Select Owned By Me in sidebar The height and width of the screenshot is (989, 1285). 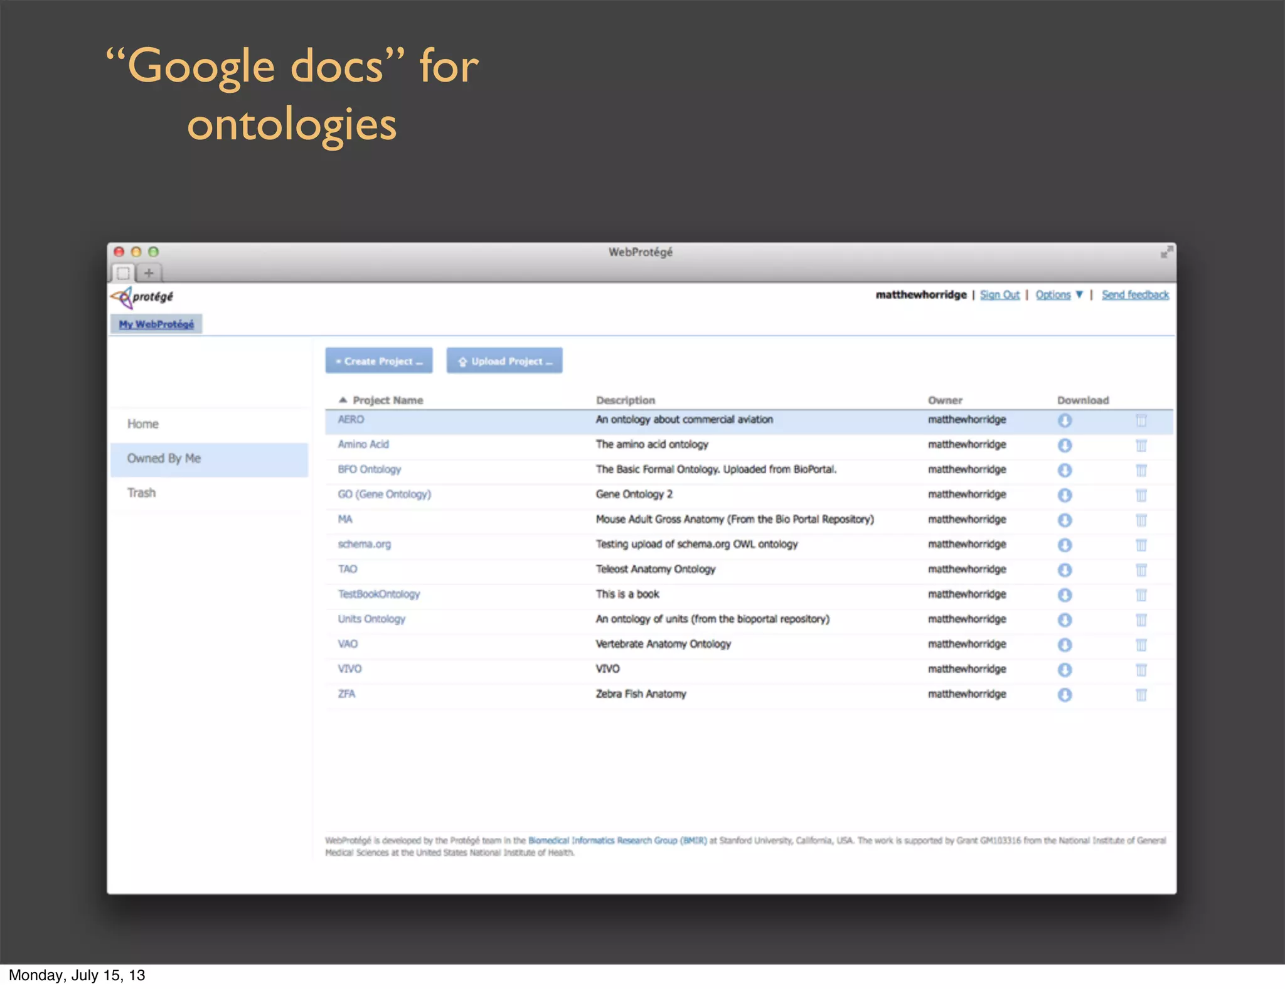[210, 459]
